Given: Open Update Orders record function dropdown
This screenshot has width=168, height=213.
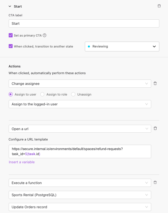Looking at the screenshot, I should coord(80,207).
